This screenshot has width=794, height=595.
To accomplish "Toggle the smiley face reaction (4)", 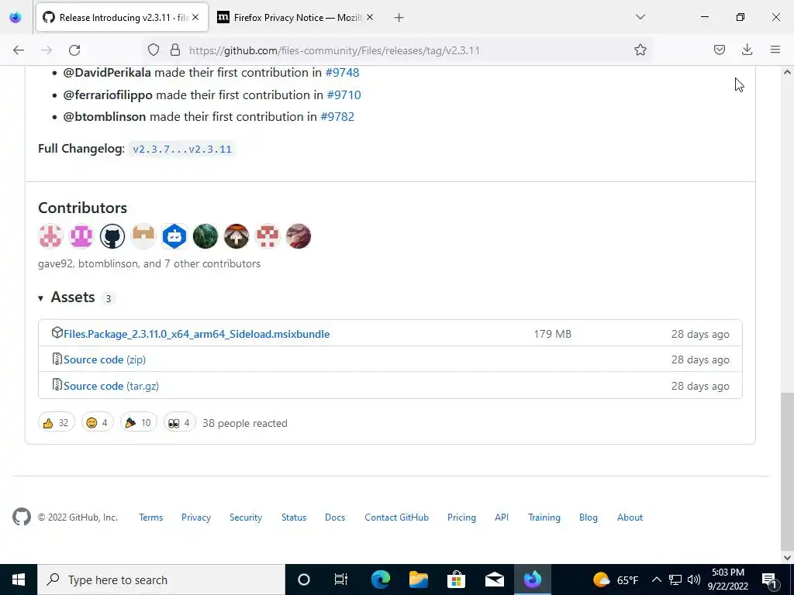I will 97,422.
